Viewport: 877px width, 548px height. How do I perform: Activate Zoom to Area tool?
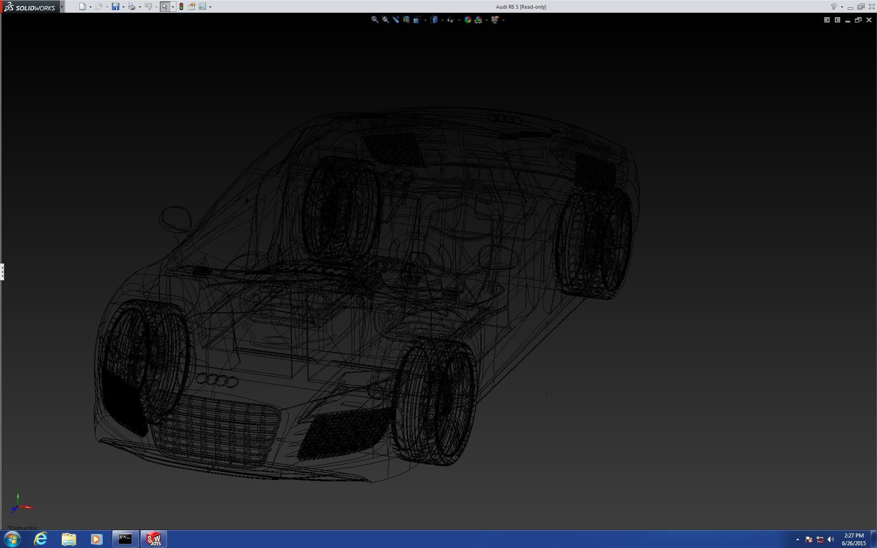click(385, 20)
